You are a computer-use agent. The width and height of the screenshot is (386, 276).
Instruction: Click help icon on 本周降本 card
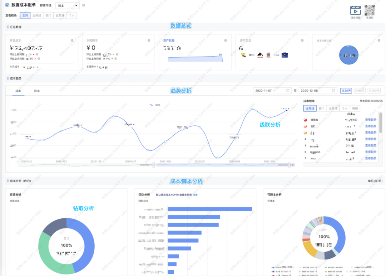pos(149,40)
